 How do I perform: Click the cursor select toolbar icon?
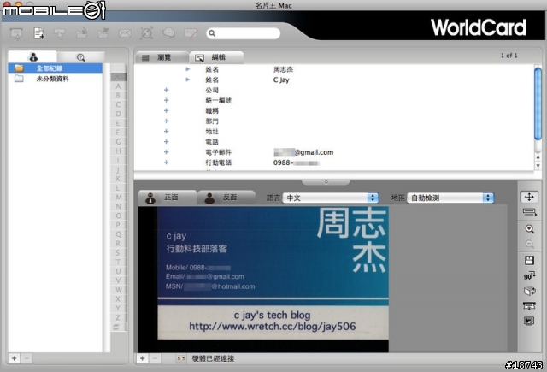click(60, 34)
